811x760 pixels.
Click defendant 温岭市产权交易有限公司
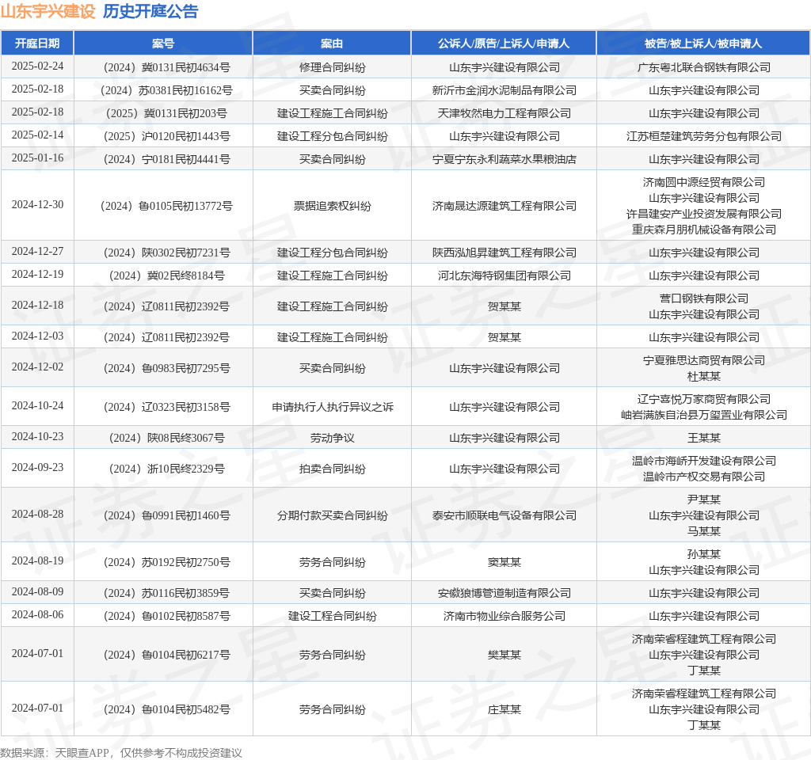tap(704, 477)
